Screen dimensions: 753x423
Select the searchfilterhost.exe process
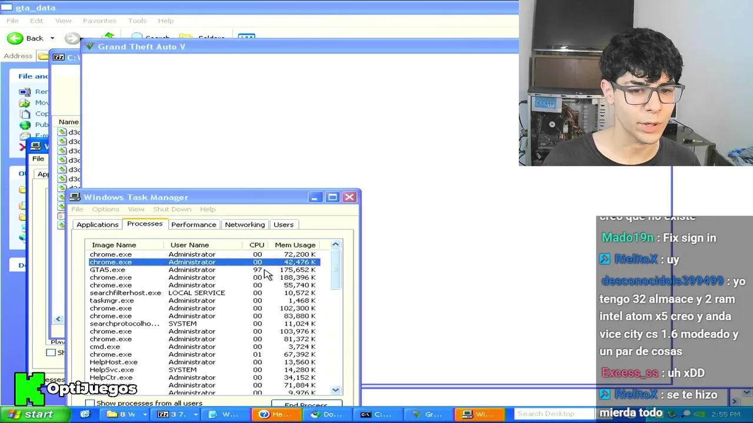pyautogui.click(x=203, y=293)
